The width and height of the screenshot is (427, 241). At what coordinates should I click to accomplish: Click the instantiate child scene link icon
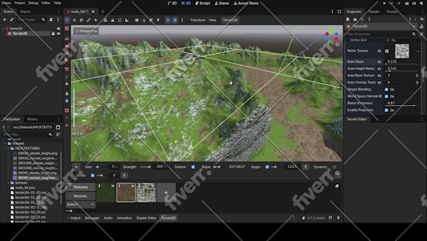pos(12,20)
